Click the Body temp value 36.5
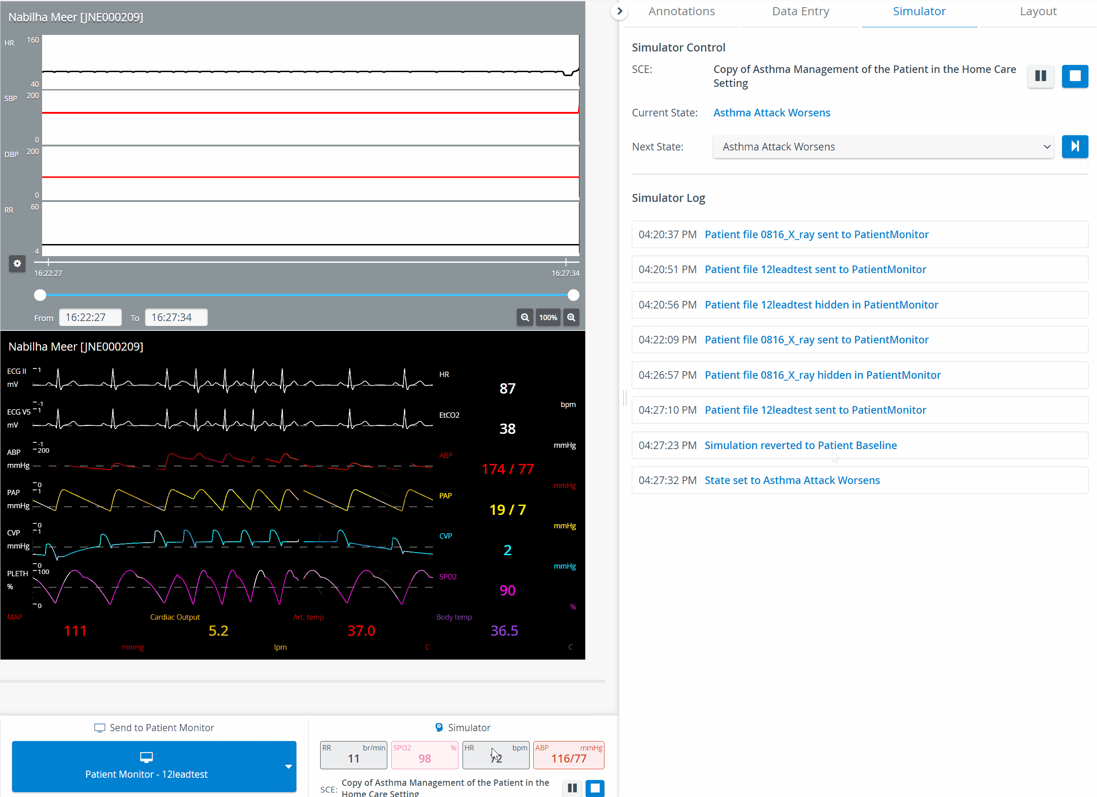The width and height of the screenshot is (1097, 797). coord(504,630)
